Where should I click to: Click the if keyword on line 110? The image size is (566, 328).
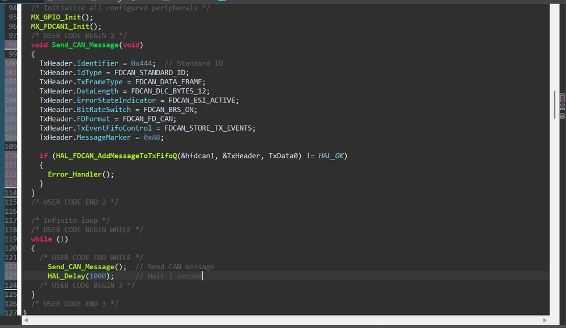[43, 156]
